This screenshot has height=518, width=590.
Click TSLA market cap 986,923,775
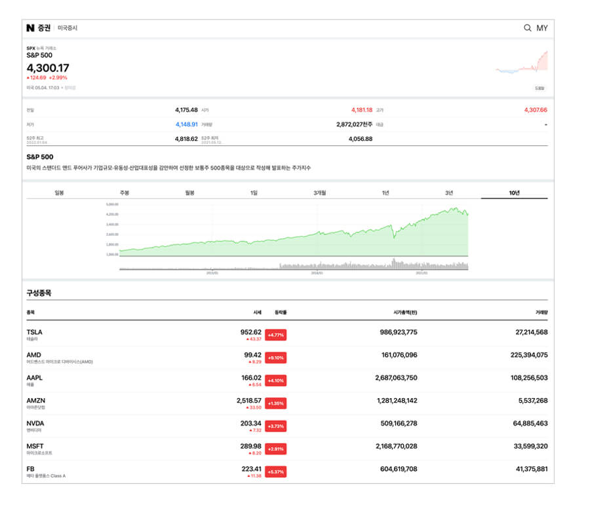(399, 332)
